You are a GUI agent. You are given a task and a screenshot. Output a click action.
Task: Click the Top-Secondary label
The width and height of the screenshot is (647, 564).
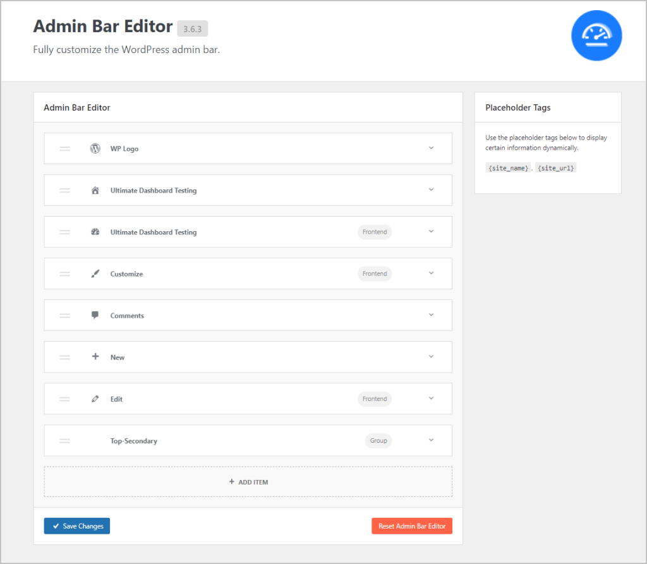pyautogui.click(x=134, y=441)
